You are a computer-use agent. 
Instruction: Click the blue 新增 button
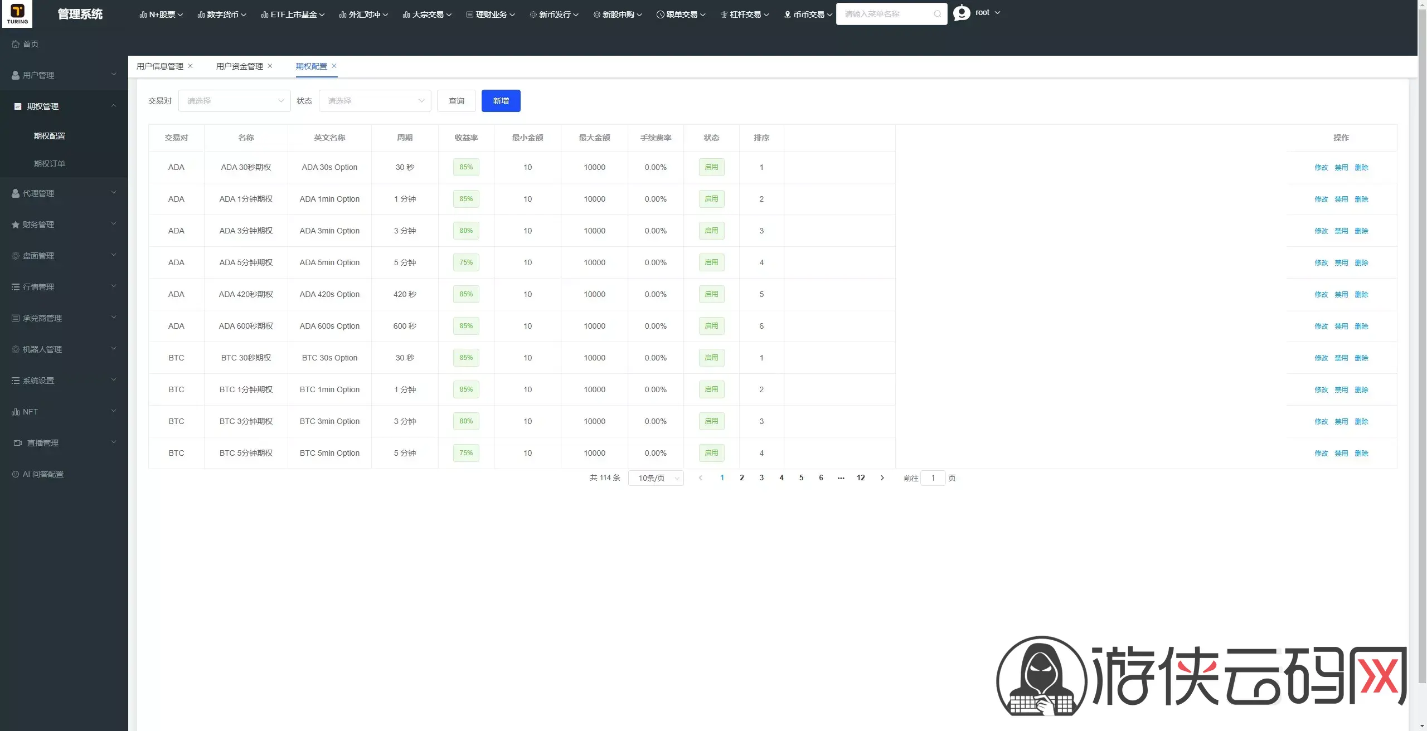pos(501,101)
